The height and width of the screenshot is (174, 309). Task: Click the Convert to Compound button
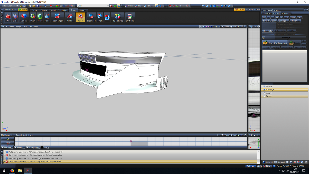coord(275,43)
